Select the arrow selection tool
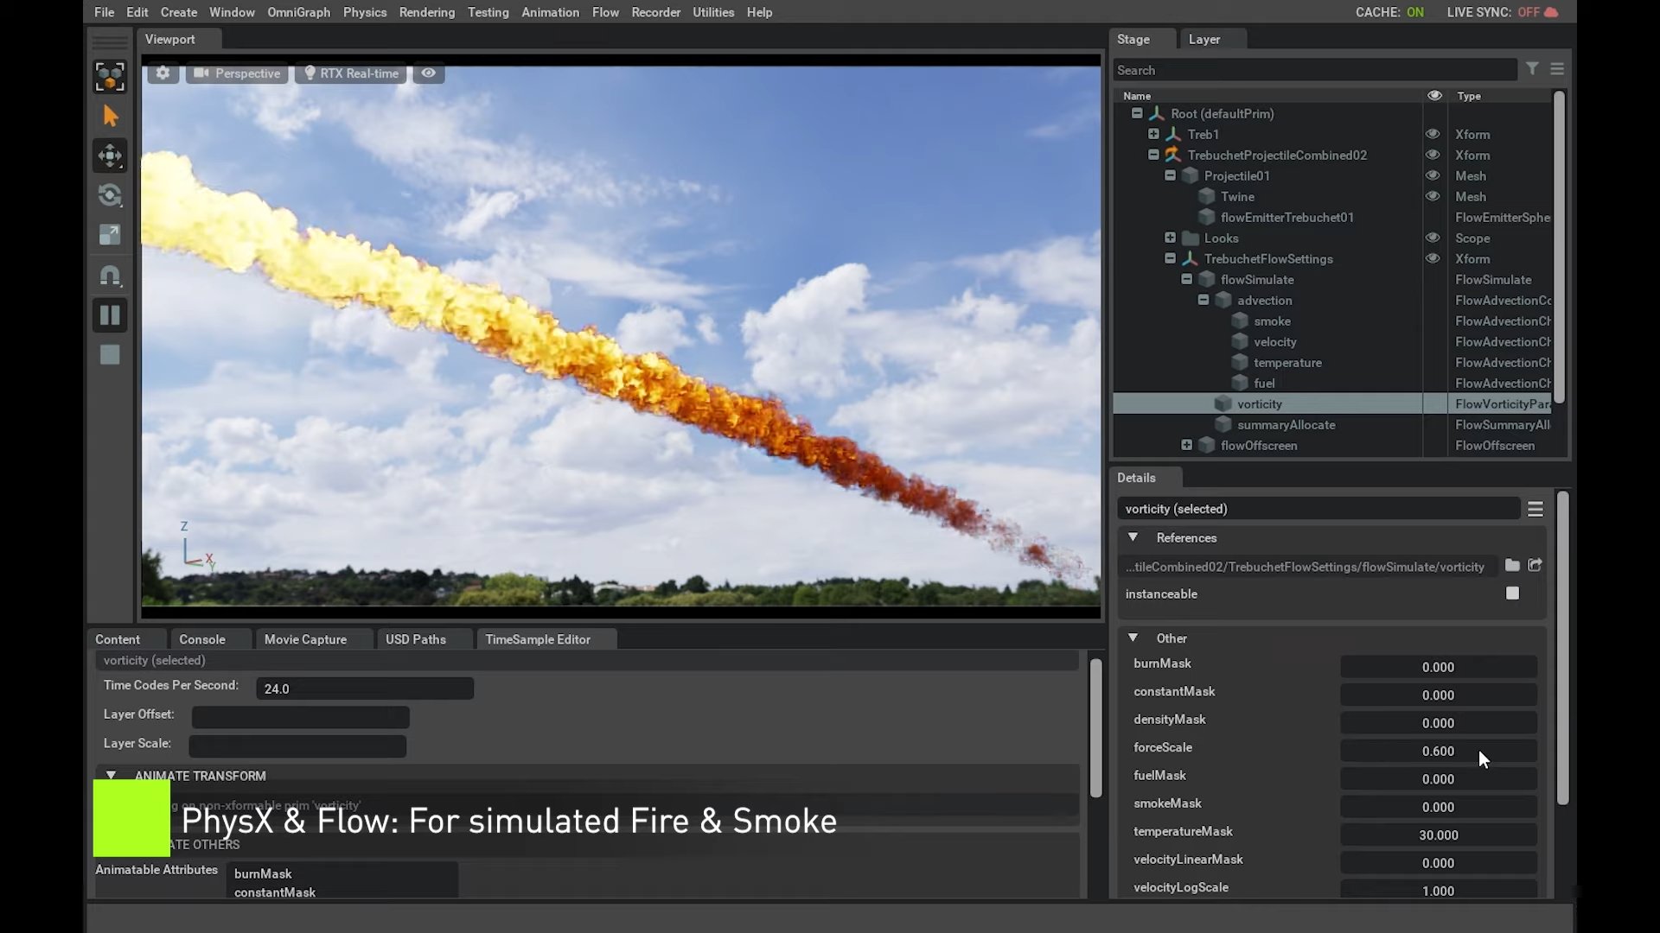The height and width of the screenshot is (933, 1660). (x=110, y=116)
